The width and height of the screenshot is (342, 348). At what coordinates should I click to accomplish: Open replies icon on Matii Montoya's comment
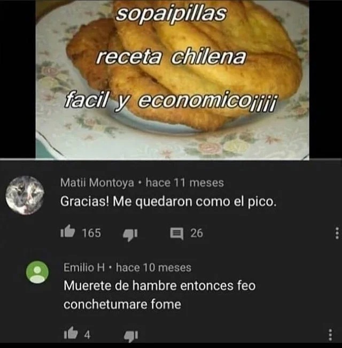pos(176,234)
